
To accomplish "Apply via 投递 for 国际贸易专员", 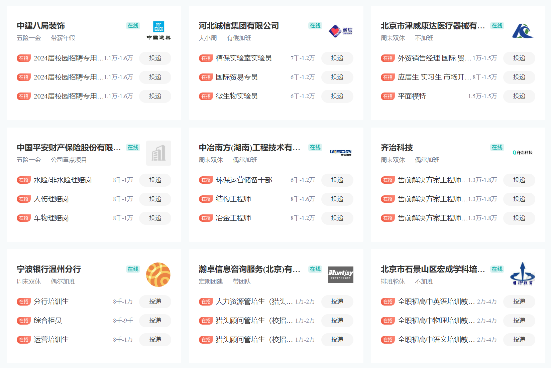I will [337, 77].
